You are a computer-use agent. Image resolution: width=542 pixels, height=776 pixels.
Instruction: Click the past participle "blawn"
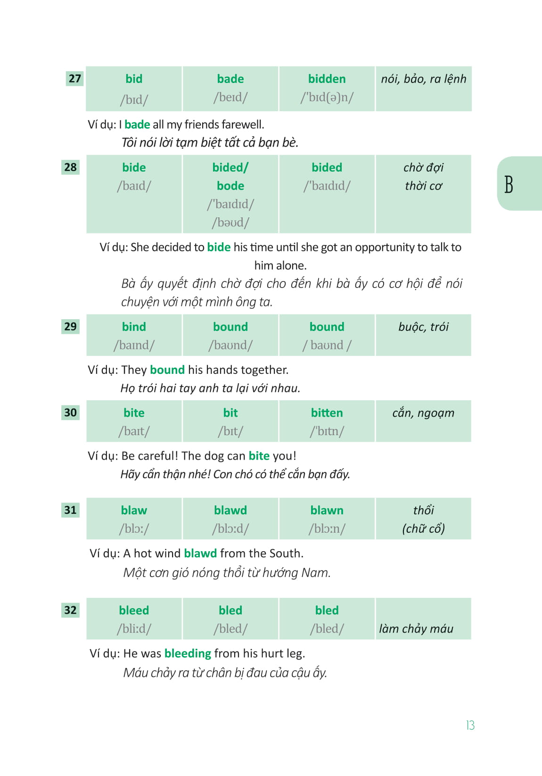tap(327, 510)
